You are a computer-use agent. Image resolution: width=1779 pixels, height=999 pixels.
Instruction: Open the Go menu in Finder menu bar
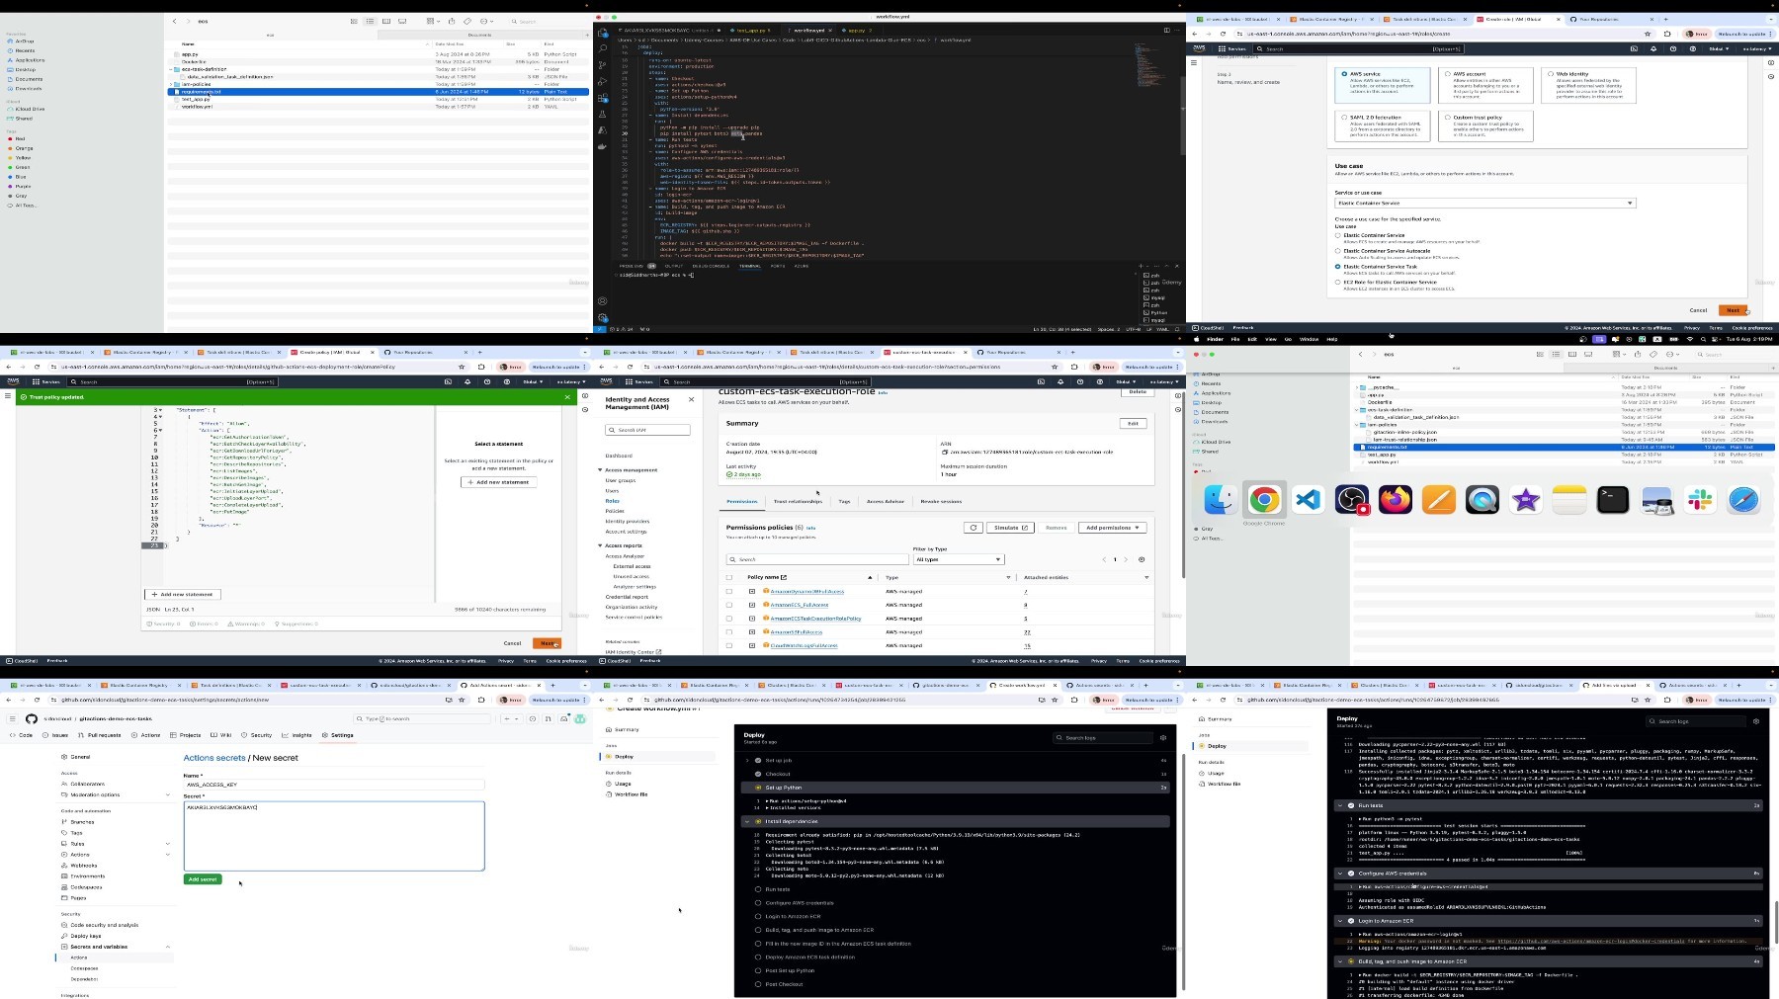1288,339
